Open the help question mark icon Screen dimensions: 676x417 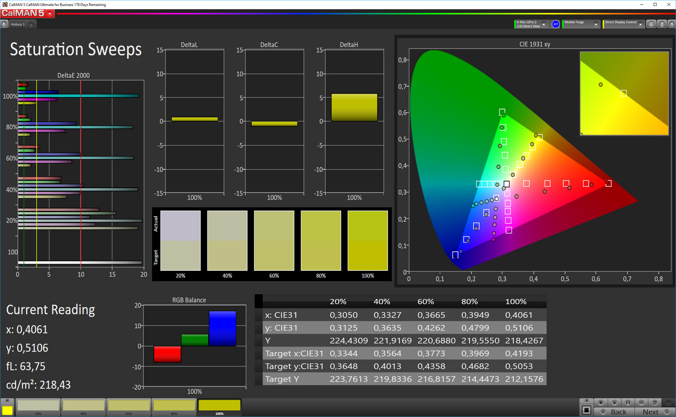pos(662,24)
